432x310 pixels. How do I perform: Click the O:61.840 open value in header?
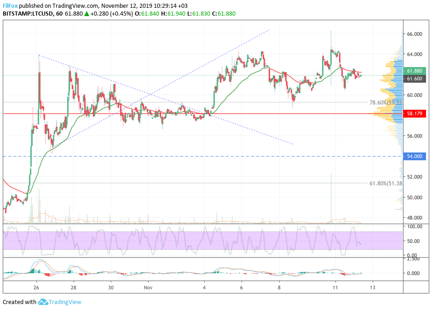click(147, 14)
